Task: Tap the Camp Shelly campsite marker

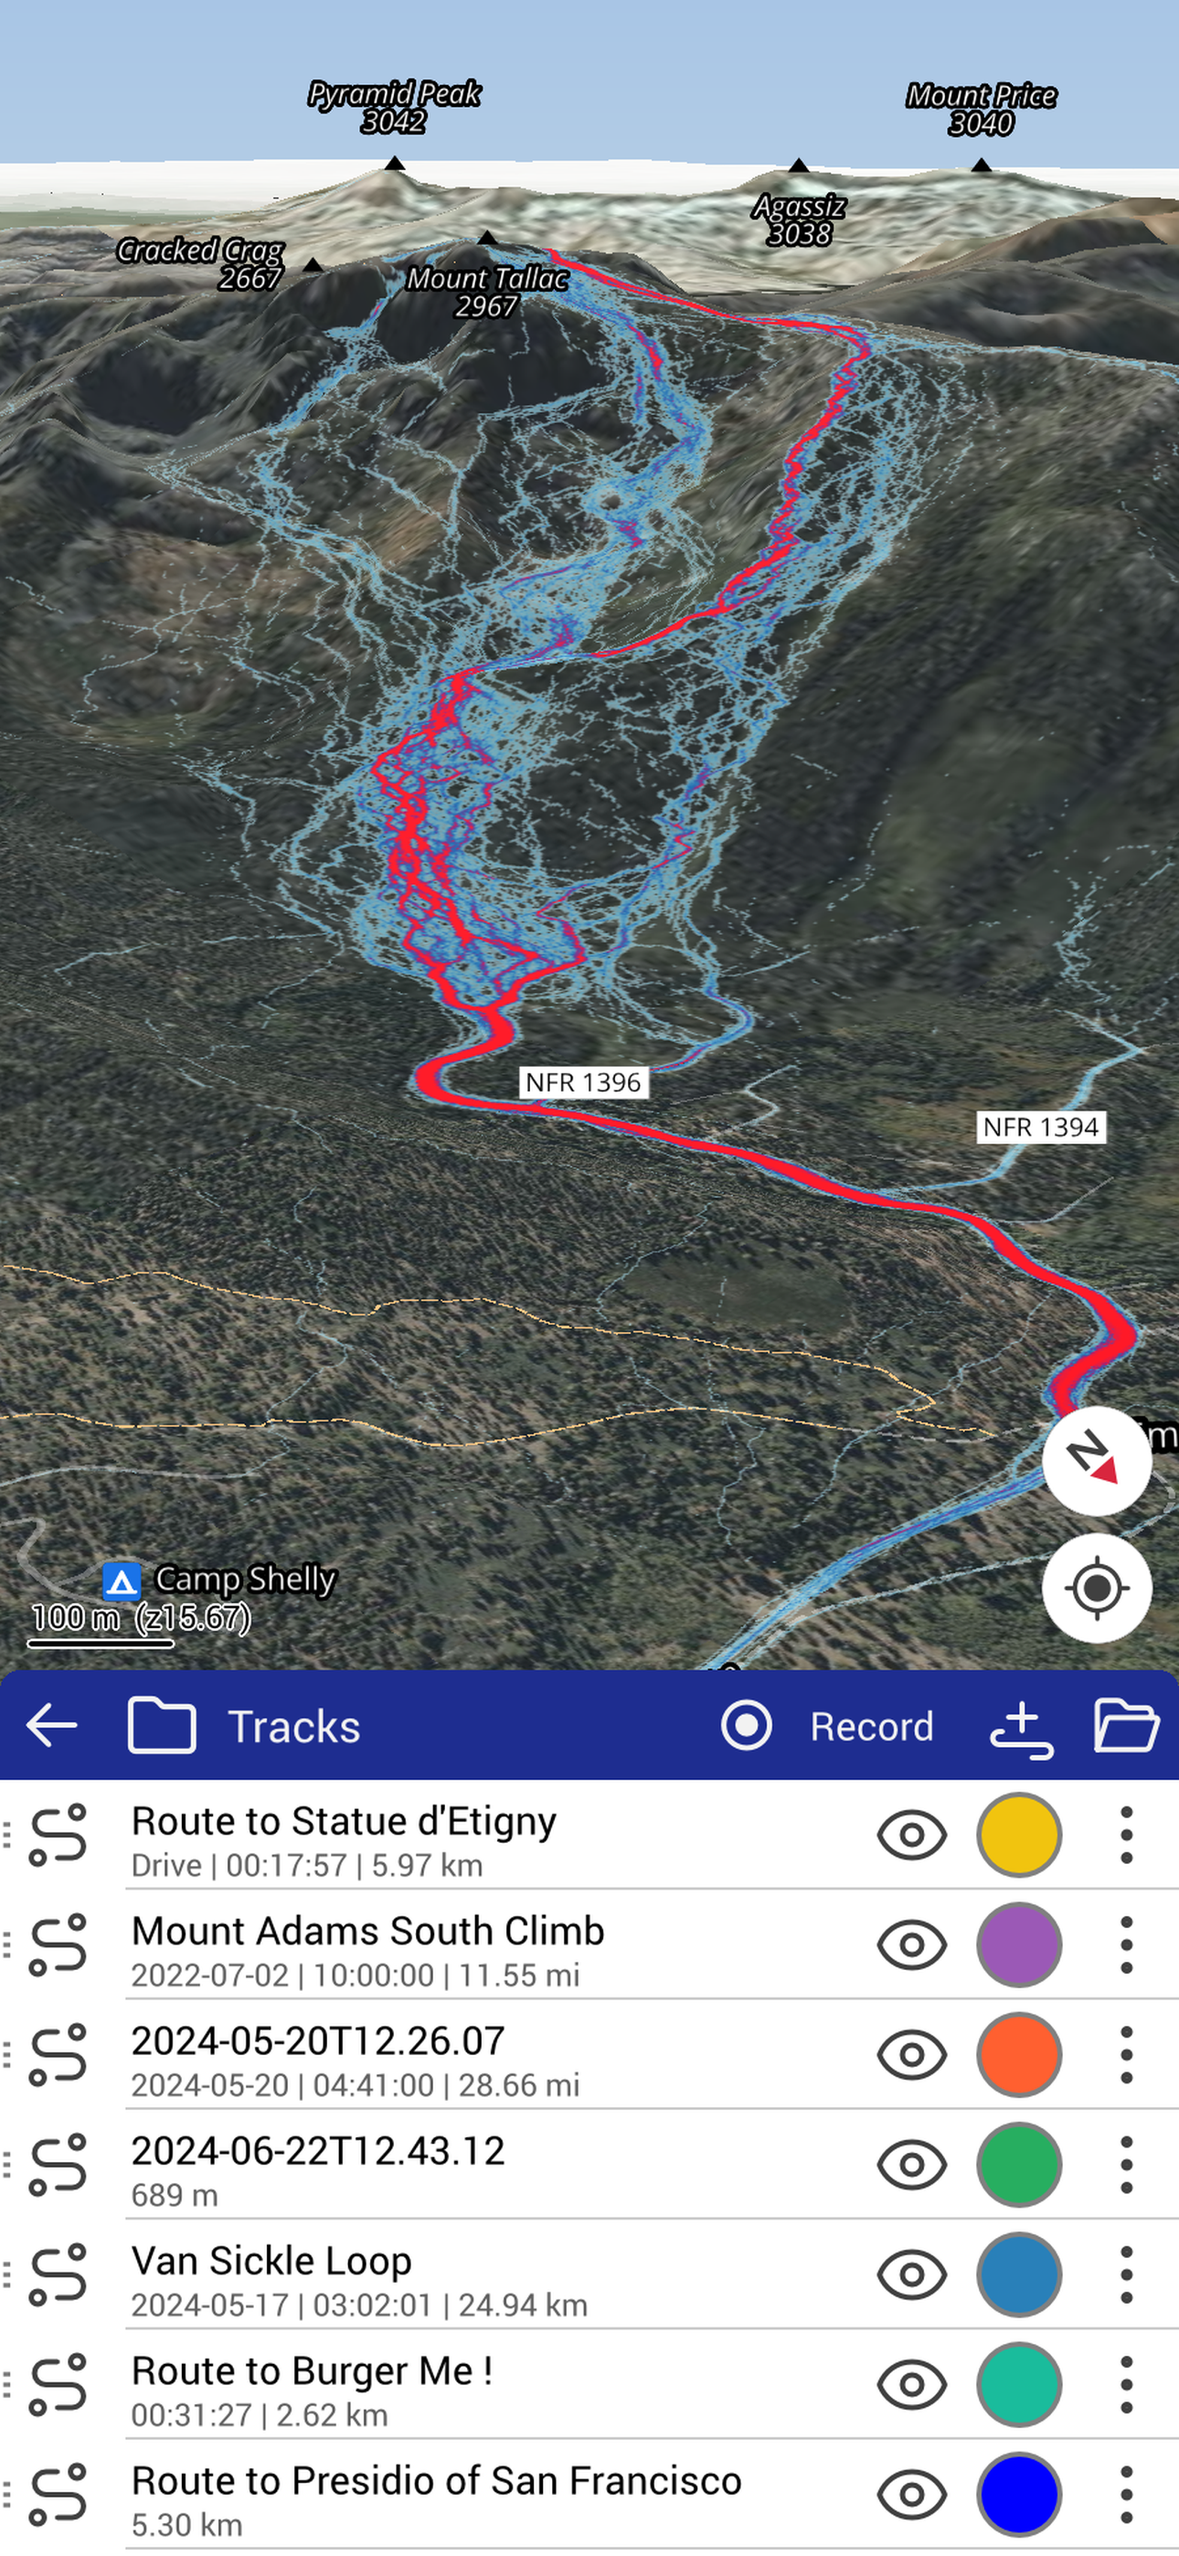Action: click(121, 1581)
